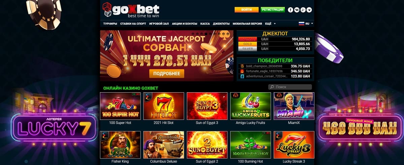Image resolution: width=404 pixels, height=165 pixels.
Task: Open the Telegram social icon
Action: pyautogui.click(x=309, y=10)
